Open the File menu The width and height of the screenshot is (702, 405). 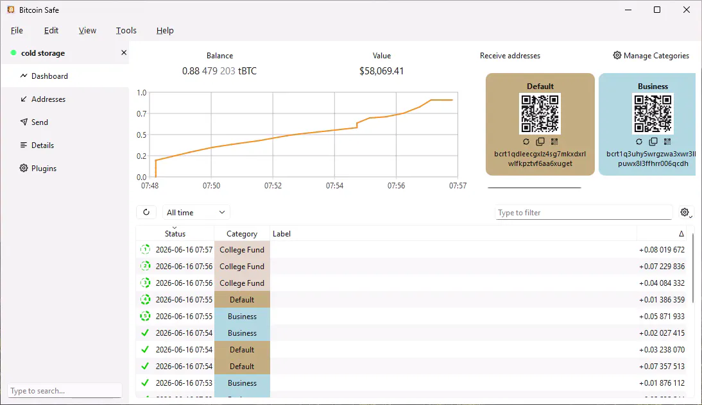point(17,30)
